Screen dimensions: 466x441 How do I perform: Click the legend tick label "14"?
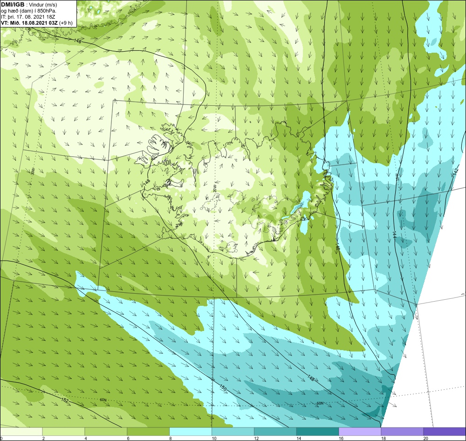coord(299,438)
